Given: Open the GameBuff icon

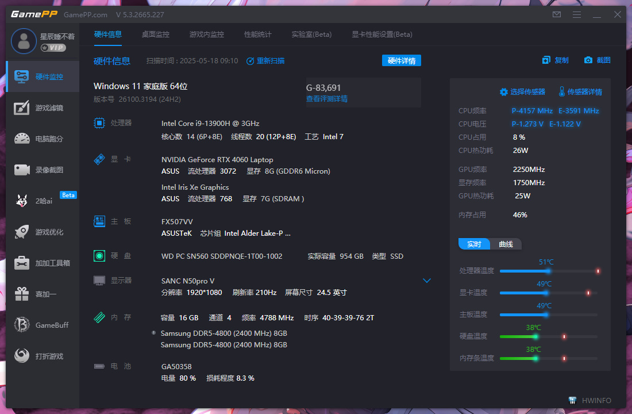Looking at the screenshot, I should [22, 325].
